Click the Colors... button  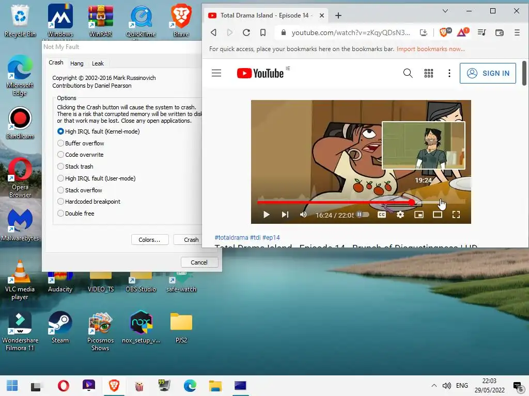pos(149,240)
